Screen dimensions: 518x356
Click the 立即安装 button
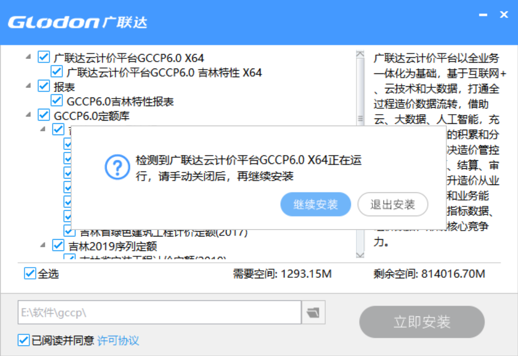click(422, 322)
